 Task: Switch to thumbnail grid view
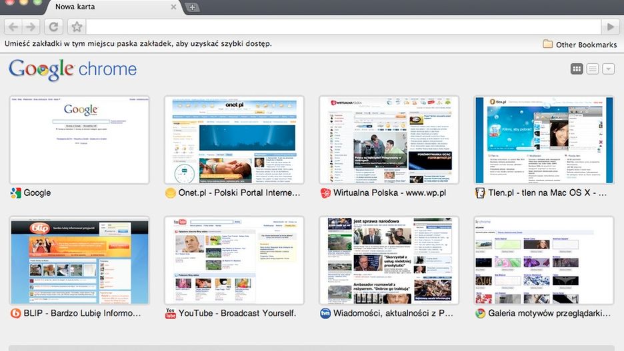577,69
